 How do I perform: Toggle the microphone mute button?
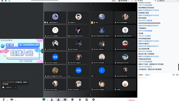point(4,100)
